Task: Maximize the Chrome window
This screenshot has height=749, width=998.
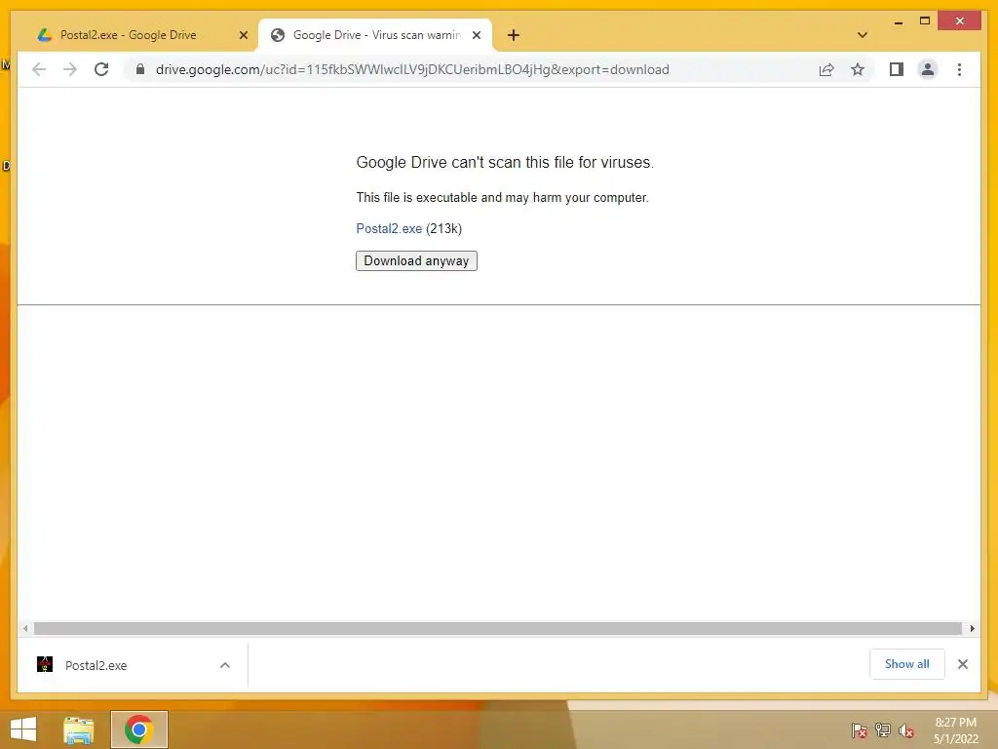Action: point(925,21)
